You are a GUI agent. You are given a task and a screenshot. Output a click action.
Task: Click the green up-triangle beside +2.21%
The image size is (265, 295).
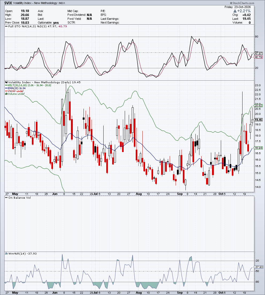click(235, 11)
